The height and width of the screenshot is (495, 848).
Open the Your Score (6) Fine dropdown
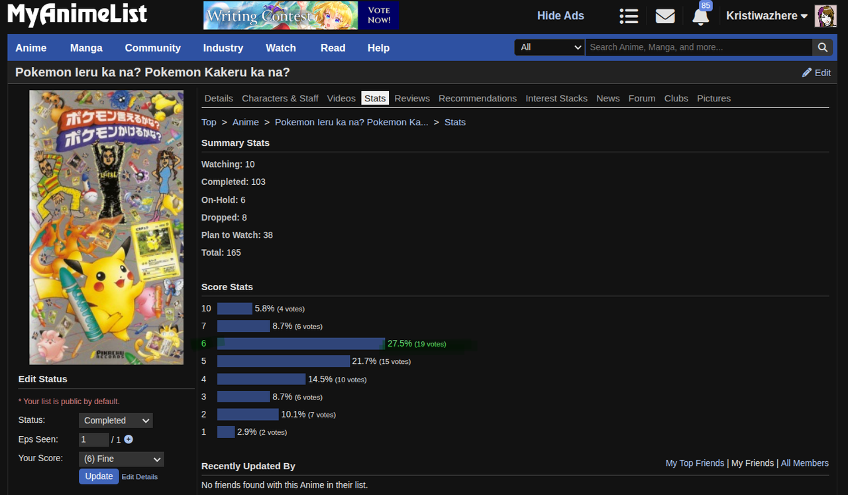click(x=121, y=459)
